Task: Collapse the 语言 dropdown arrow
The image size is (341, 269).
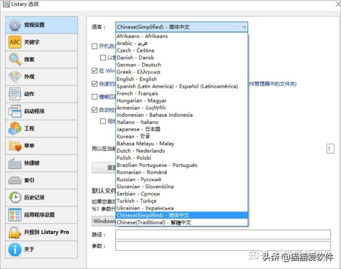Action: [x=245, y=27]
